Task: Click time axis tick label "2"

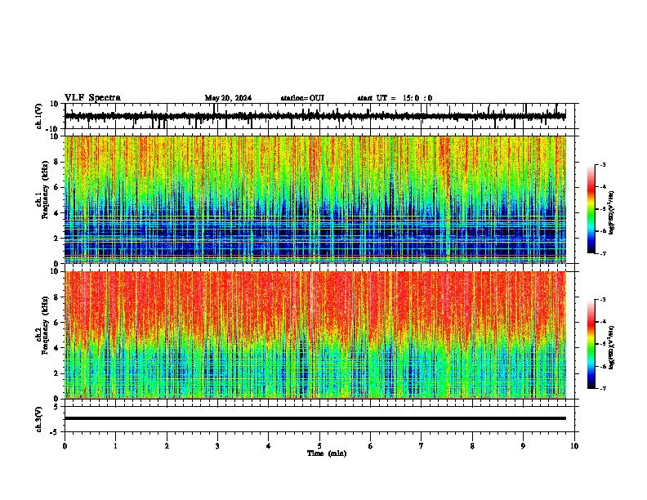Action: 167,446
